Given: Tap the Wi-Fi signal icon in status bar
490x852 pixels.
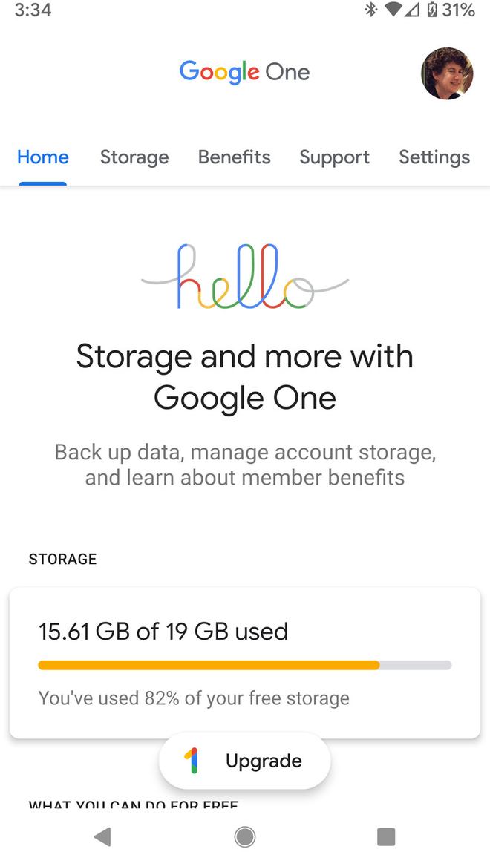Looking at the screenshot, I should (x=391, y=10).
